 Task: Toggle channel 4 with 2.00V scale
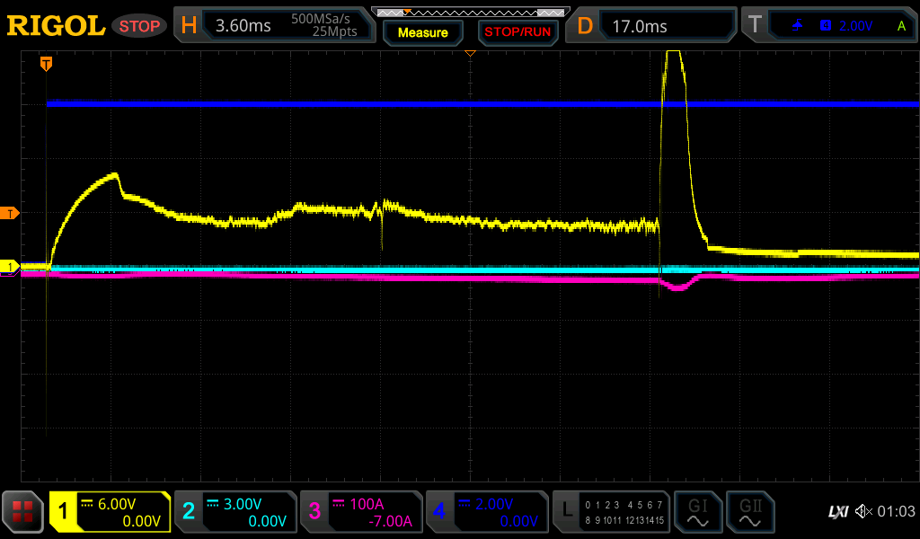coord(487,512)
